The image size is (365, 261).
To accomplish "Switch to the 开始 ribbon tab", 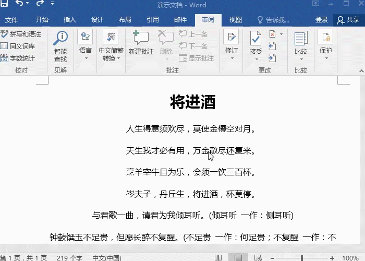I will tap(42, 20).
